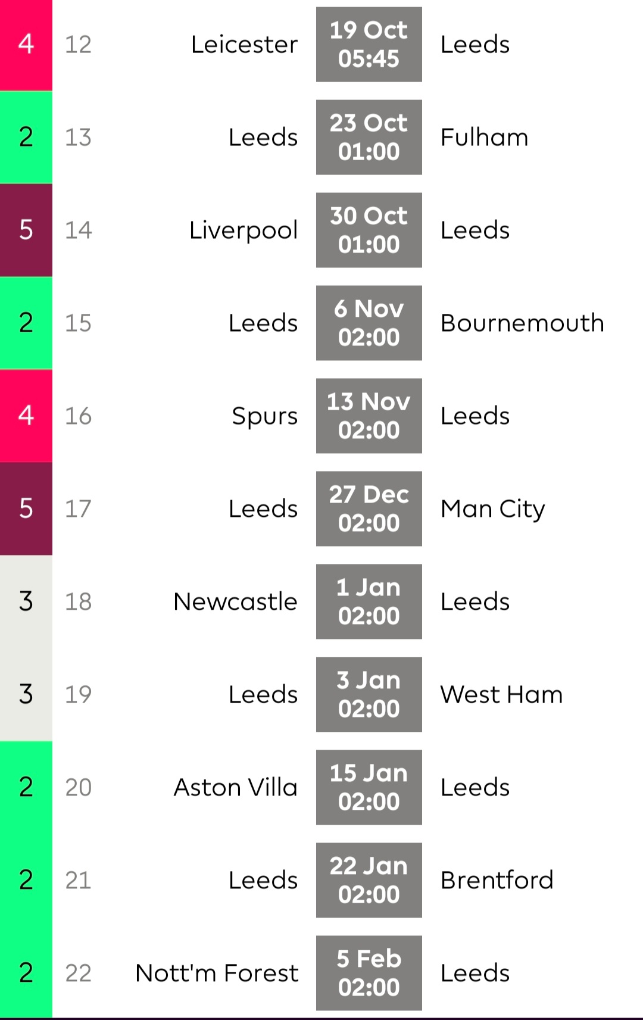Select Man City team name
Screen dimensions: 643x1020
click(492, 509)
